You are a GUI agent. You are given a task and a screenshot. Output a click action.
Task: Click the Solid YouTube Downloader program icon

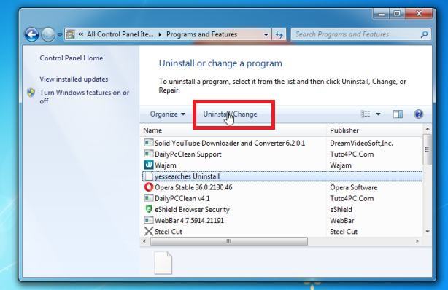point(149,143)
